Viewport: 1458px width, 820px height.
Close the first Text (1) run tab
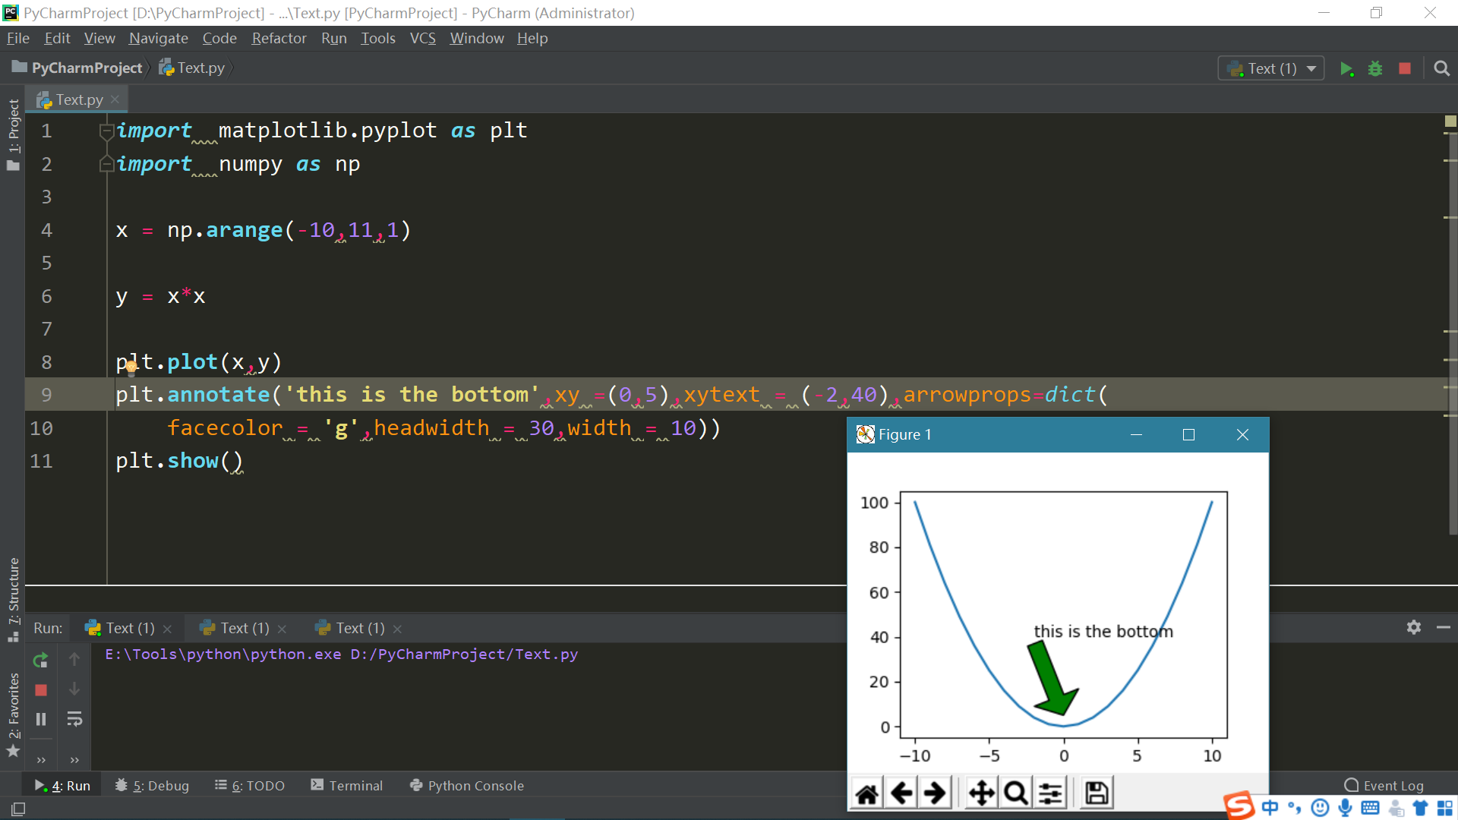(x=168, y=629)
